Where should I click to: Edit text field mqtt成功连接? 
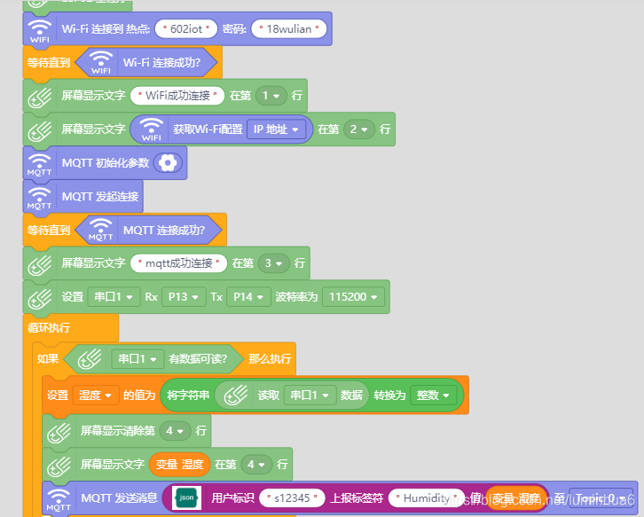click(178, 263)
